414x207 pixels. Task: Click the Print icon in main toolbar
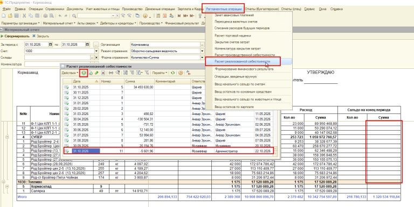45,16
